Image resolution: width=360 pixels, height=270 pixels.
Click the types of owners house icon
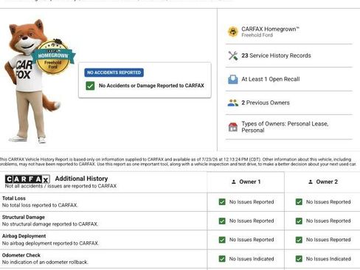(x=233, y=127)
